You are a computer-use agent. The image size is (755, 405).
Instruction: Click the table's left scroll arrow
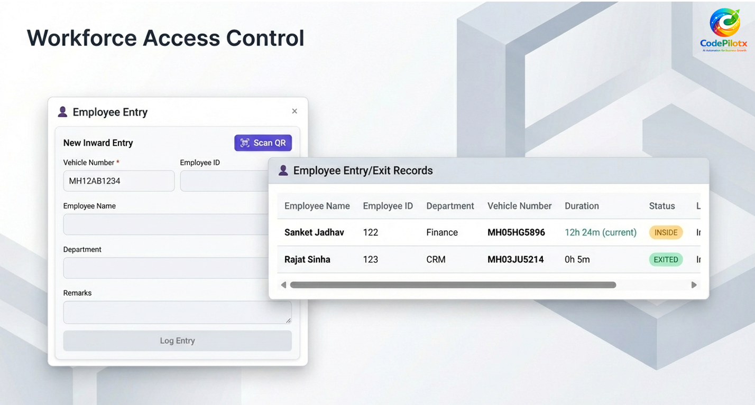[x=283, y=285]
